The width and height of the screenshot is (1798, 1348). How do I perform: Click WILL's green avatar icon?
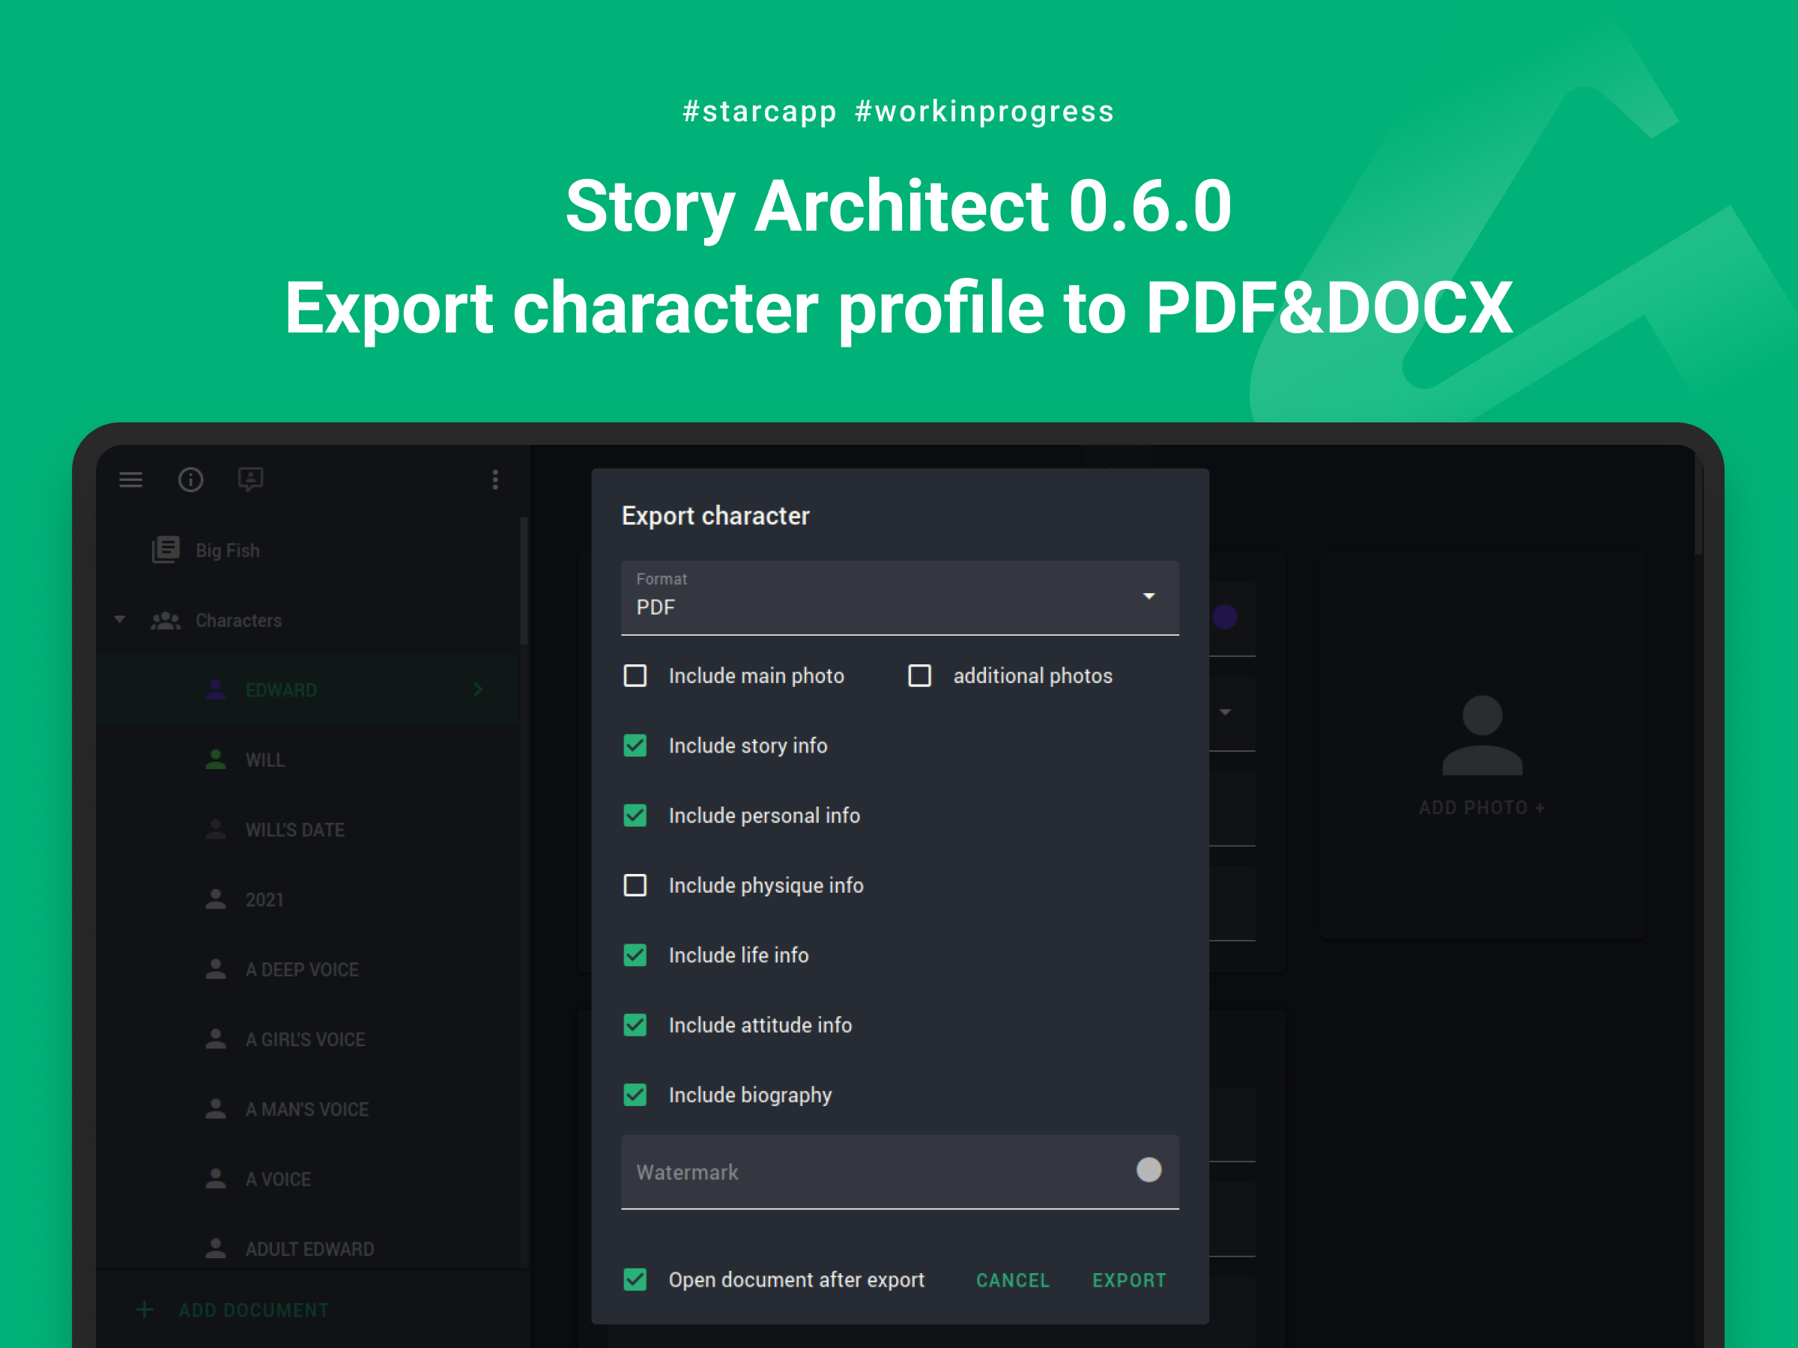click(216, 759)
